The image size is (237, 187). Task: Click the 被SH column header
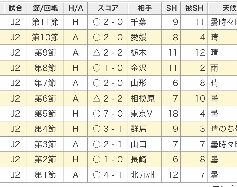coord(194,8)
